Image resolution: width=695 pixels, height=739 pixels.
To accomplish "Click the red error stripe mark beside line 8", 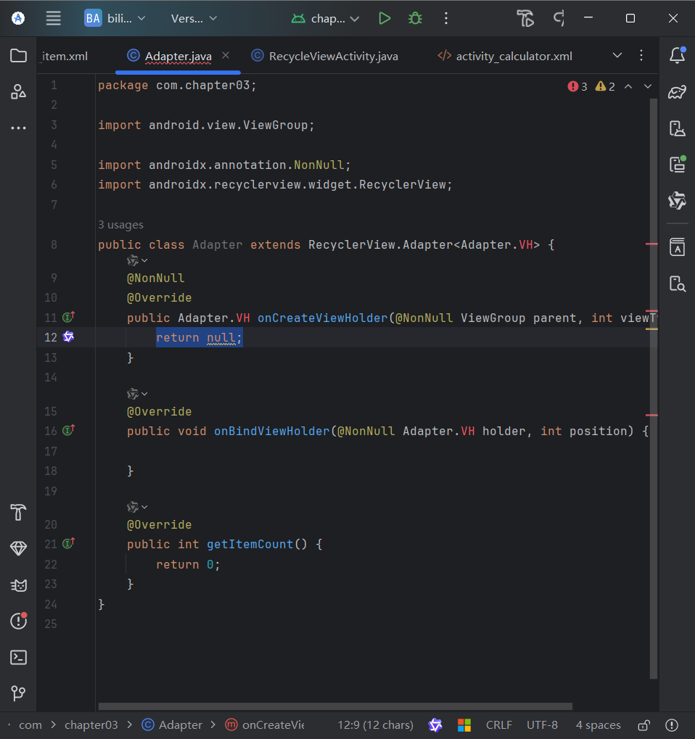I will (x=651, y=244).
